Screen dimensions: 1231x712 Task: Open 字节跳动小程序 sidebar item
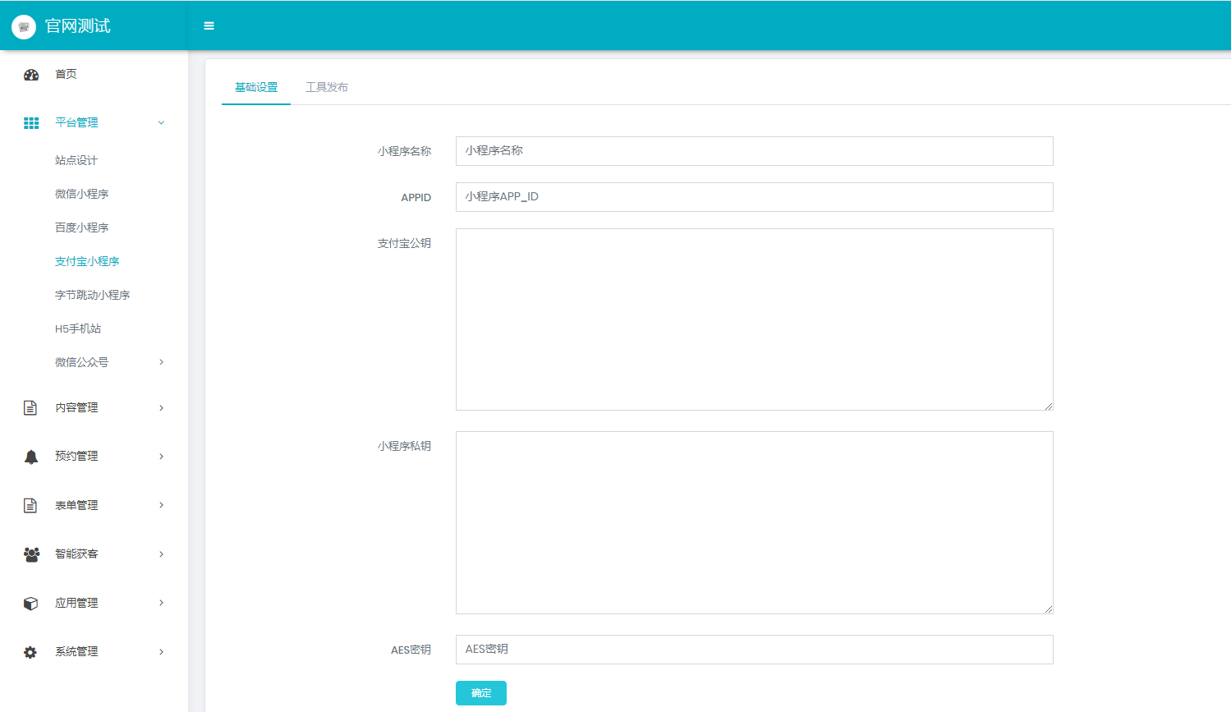tap(92, 295)
